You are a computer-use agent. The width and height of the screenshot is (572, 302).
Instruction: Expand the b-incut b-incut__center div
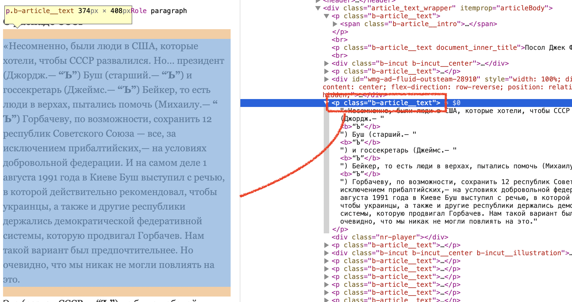(x=326, y=63)
